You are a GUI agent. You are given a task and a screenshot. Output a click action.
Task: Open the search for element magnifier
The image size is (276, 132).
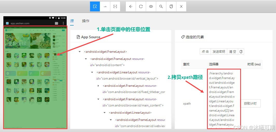coord(161,6)
